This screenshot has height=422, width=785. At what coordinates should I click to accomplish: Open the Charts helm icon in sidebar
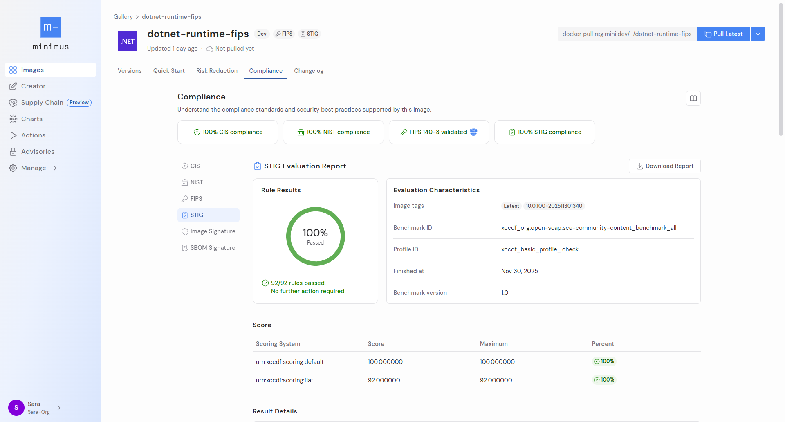click(13, 119)
